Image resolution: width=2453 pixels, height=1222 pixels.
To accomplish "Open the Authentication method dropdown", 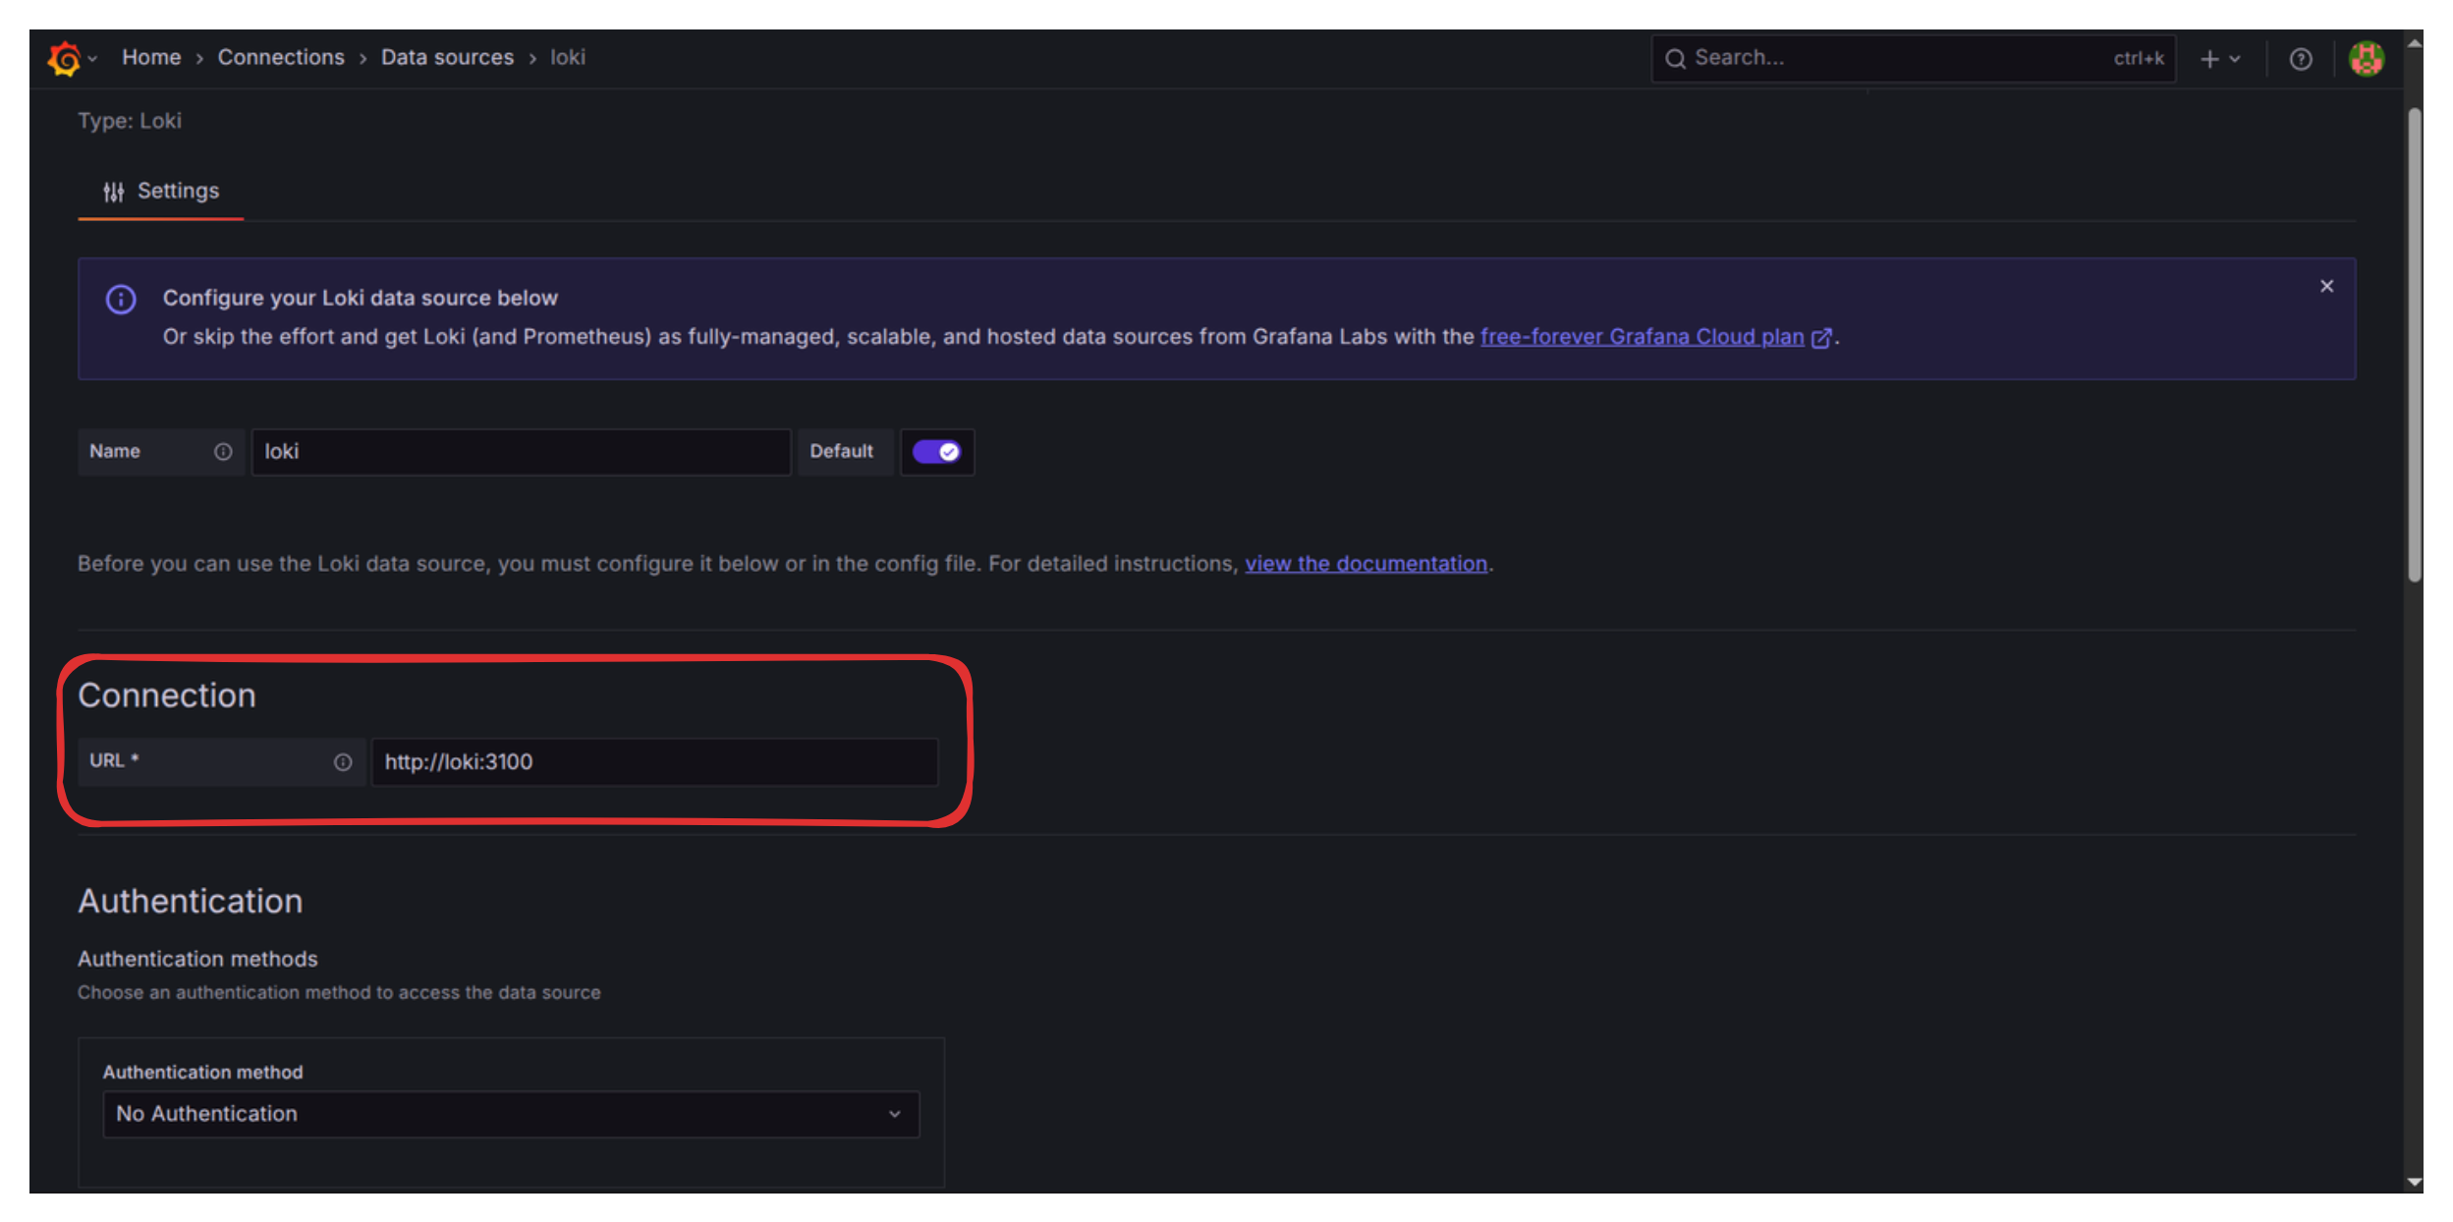I will pos(510,1114).
